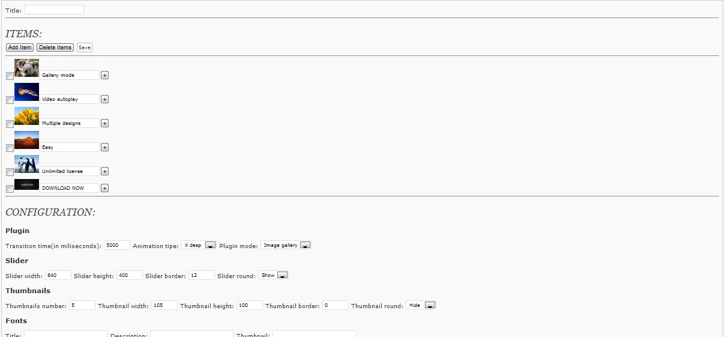This screenshot has height=337, width=725.
Task: Focus the Slider height field
Action: [x=130, y=275]
